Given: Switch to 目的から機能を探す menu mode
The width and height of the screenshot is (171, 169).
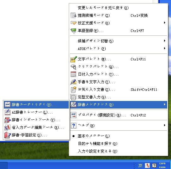Looking at the screenshot, I should tap(118, 144).
